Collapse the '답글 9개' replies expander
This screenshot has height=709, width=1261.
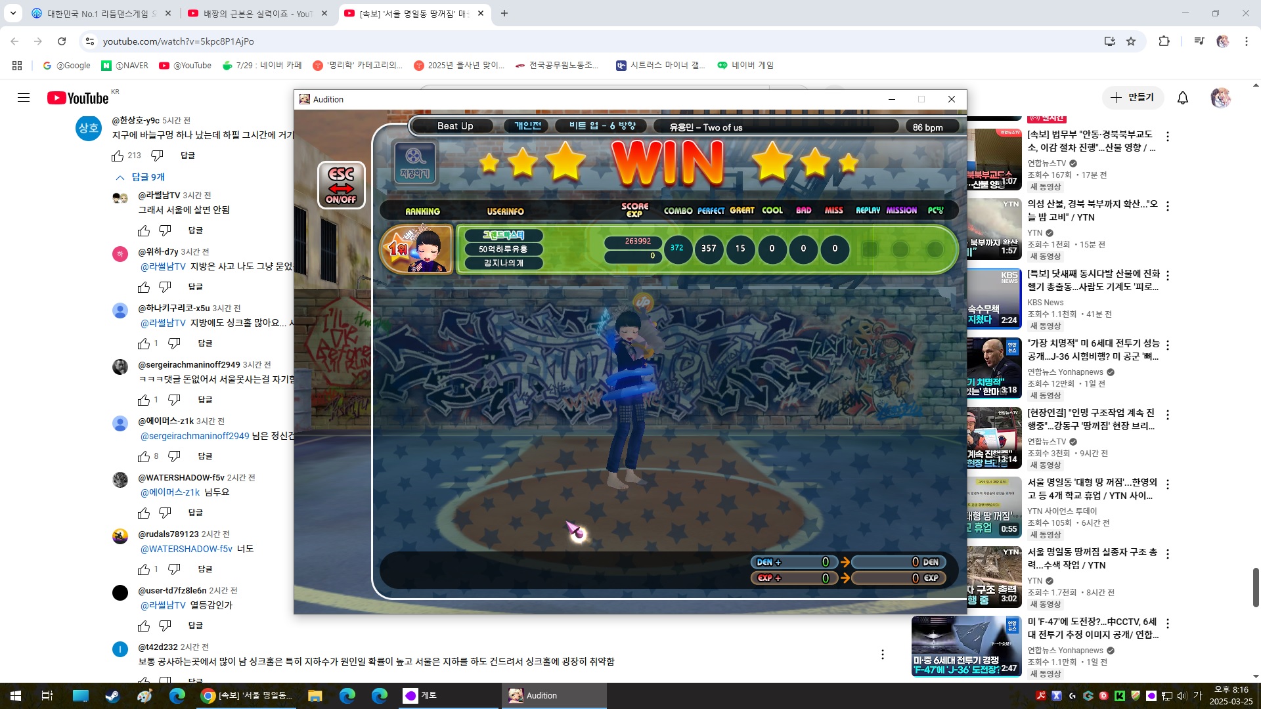(x=141, y=177)
